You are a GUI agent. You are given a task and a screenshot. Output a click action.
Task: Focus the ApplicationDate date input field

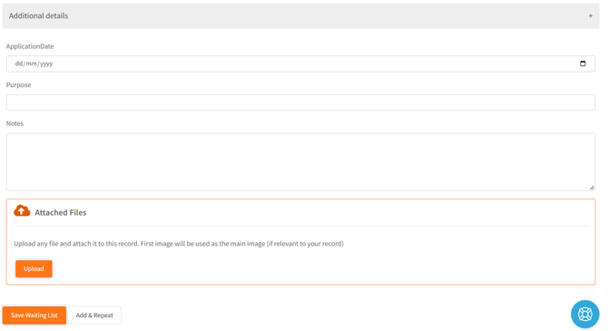pos(300,63)
